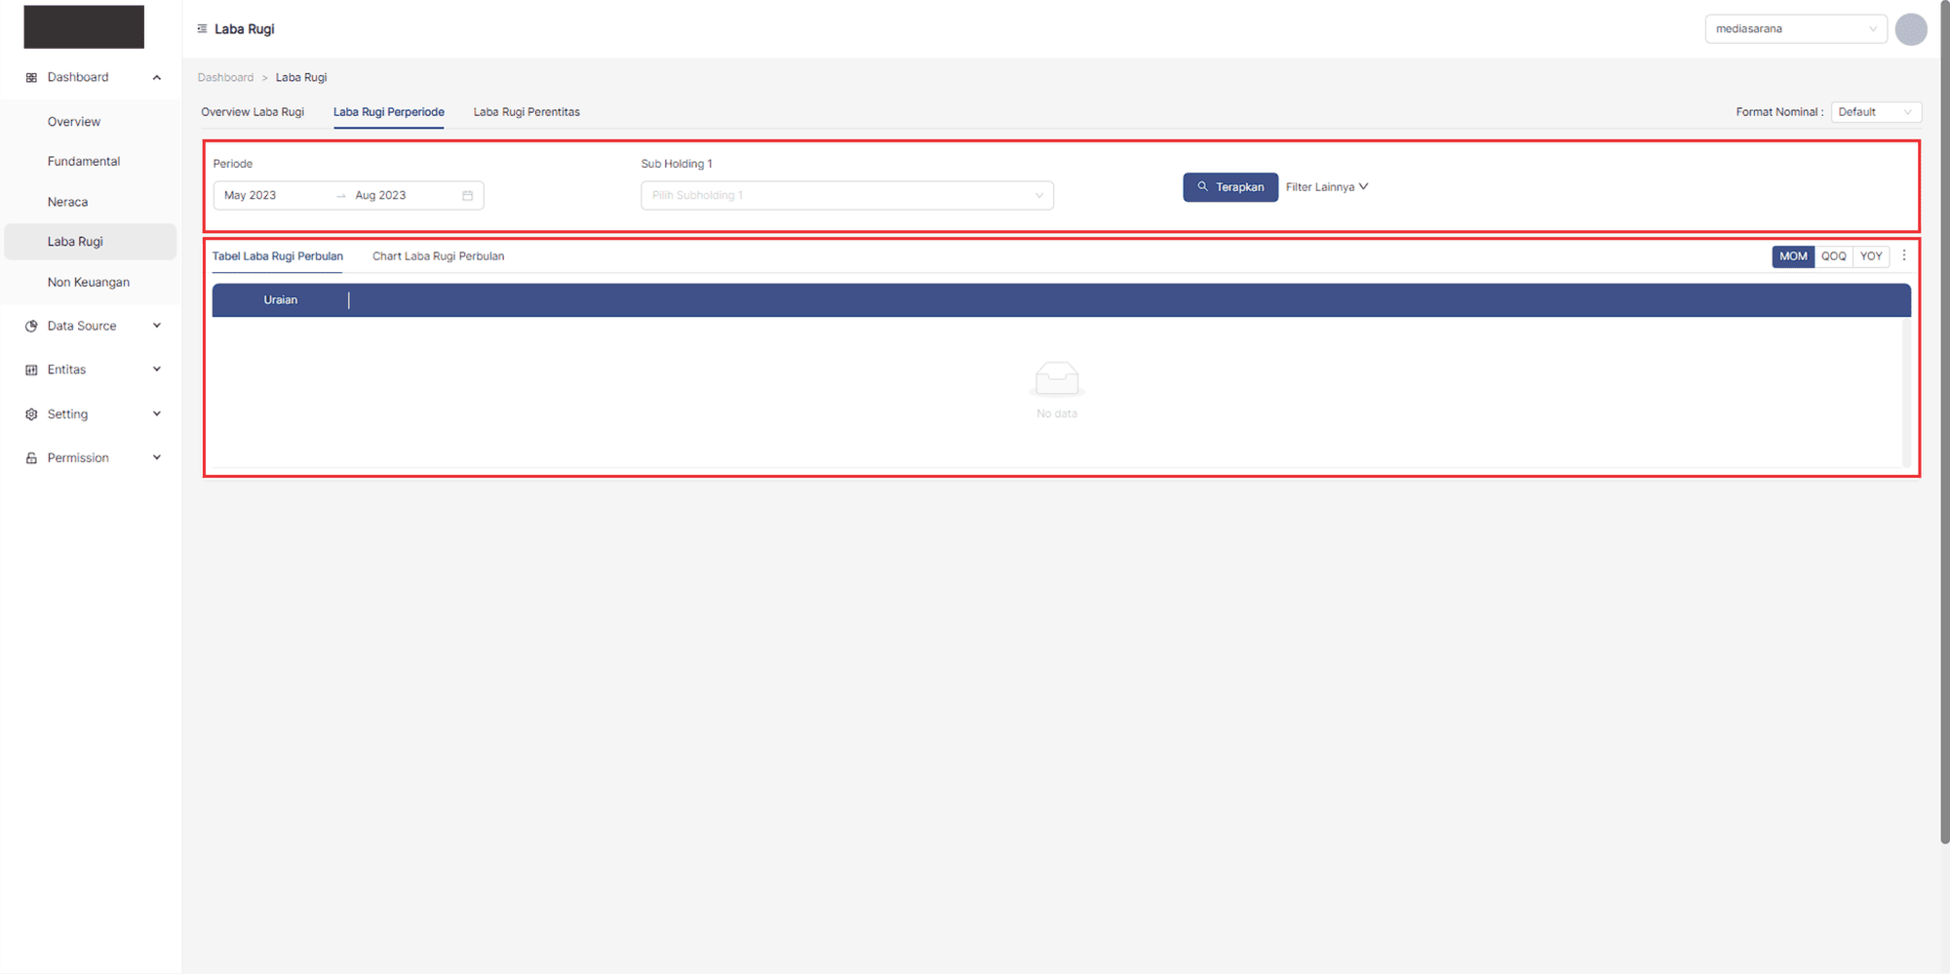
Task: Open the Sub Holding 1 dropdown
Action: [x=846, y=196]
